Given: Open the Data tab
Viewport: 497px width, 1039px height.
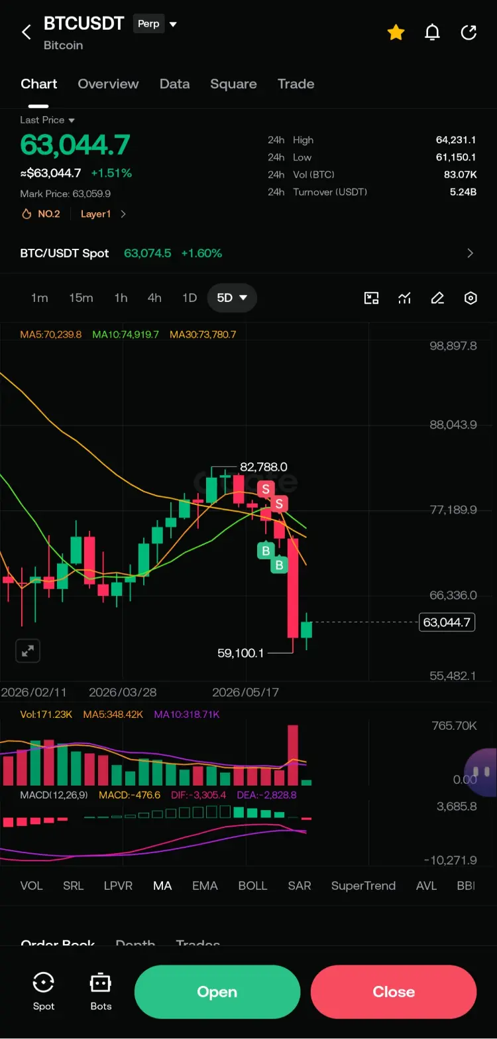Looking at the screenshot, I should (x=174, y=84).
